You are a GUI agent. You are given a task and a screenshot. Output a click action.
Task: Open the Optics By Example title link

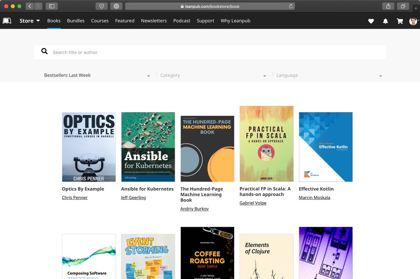[x=83, y=189]
